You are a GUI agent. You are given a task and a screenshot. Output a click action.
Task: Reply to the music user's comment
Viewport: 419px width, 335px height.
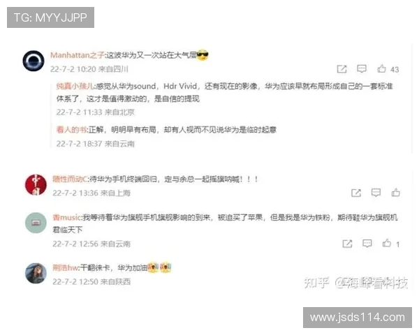367,244
